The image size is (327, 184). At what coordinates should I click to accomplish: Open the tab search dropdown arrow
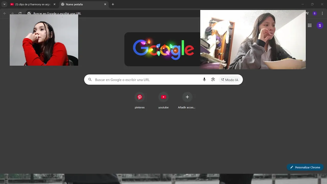[4, 4]
